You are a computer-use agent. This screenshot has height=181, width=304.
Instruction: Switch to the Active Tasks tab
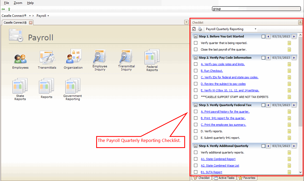[224, 178]
